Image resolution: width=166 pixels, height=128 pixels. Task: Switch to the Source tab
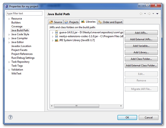(x=56, y=22)
